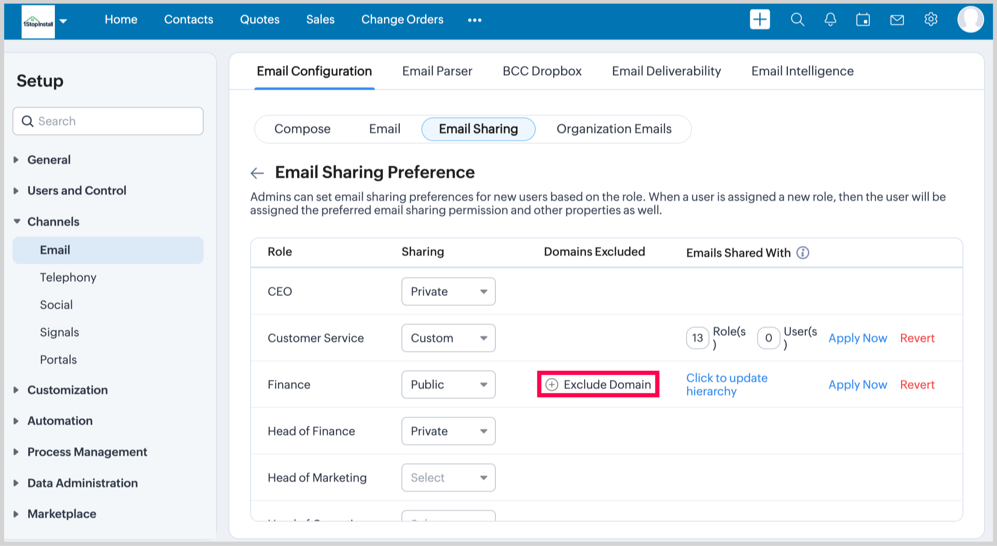Screen dimensions: 997x546
Task: Focus the Setup search field
Action: point(108,121)
